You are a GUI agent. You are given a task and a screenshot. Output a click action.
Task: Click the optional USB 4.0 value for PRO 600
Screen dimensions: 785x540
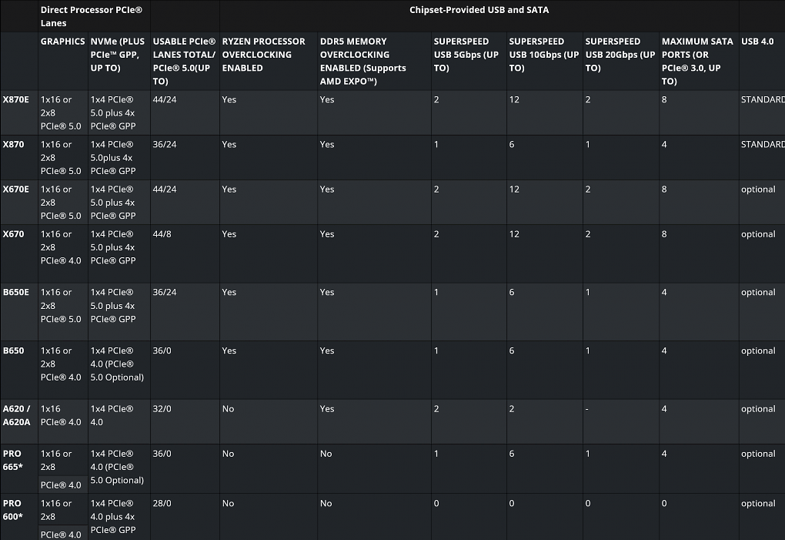click(x=758, y=504)
